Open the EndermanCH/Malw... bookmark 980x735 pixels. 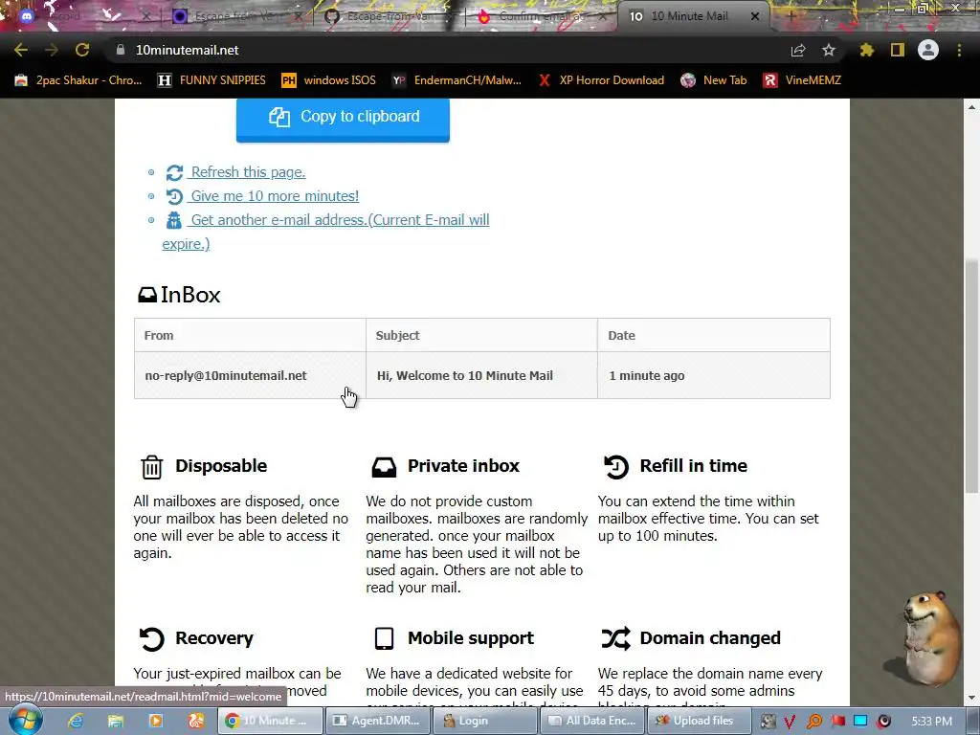[x=457, y=80]
